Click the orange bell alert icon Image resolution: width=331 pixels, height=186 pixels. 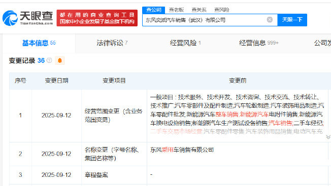pyautogui.click(x=60, y=61)
